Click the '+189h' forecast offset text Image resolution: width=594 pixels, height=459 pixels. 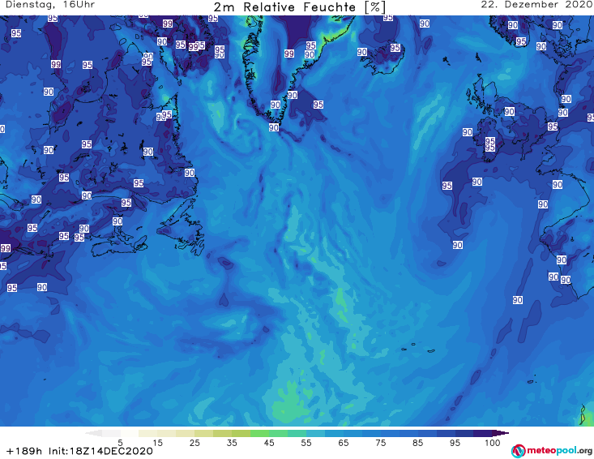24,451
